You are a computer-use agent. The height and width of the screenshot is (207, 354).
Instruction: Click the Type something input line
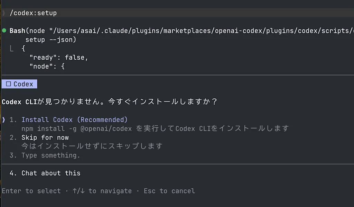tap(50, 155)
